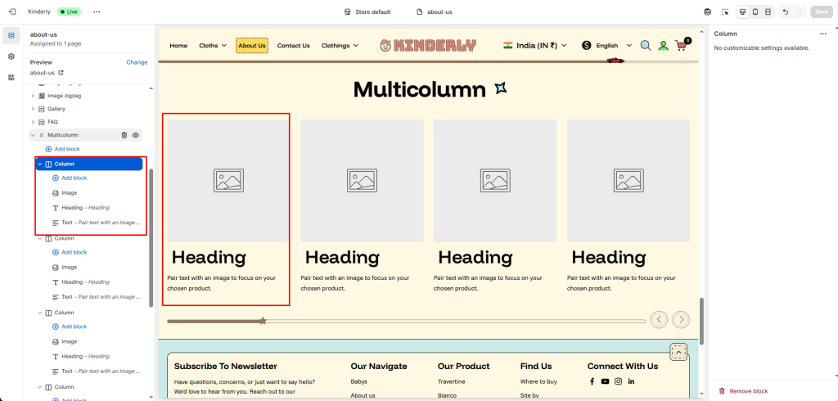Delete the Multicolumn section with trash icon
838x401 pixels.
pos(124,135)
